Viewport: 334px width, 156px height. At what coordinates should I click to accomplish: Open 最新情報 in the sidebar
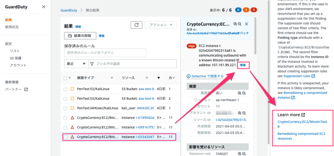(x=12, y=82)
